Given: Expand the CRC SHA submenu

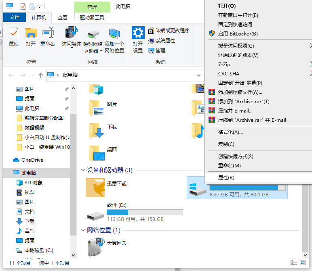Looking at the screenshot, I should tap(311, 74).
